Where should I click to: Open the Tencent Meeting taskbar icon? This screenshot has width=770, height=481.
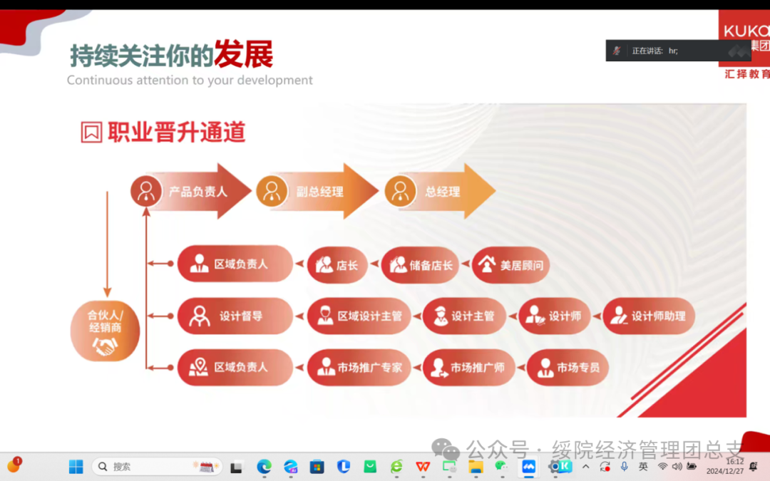tap(528, 467)
